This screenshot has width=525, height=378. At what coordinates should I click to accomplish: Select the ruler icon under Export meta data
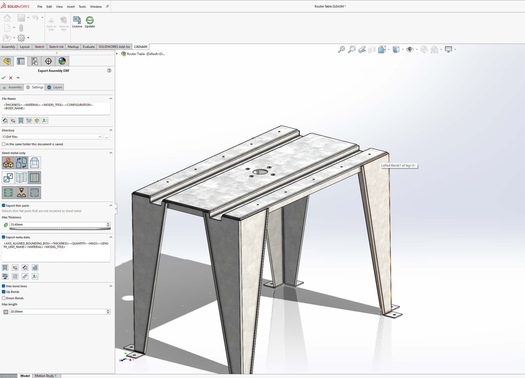pyautogui.click(x=25, y=276)
